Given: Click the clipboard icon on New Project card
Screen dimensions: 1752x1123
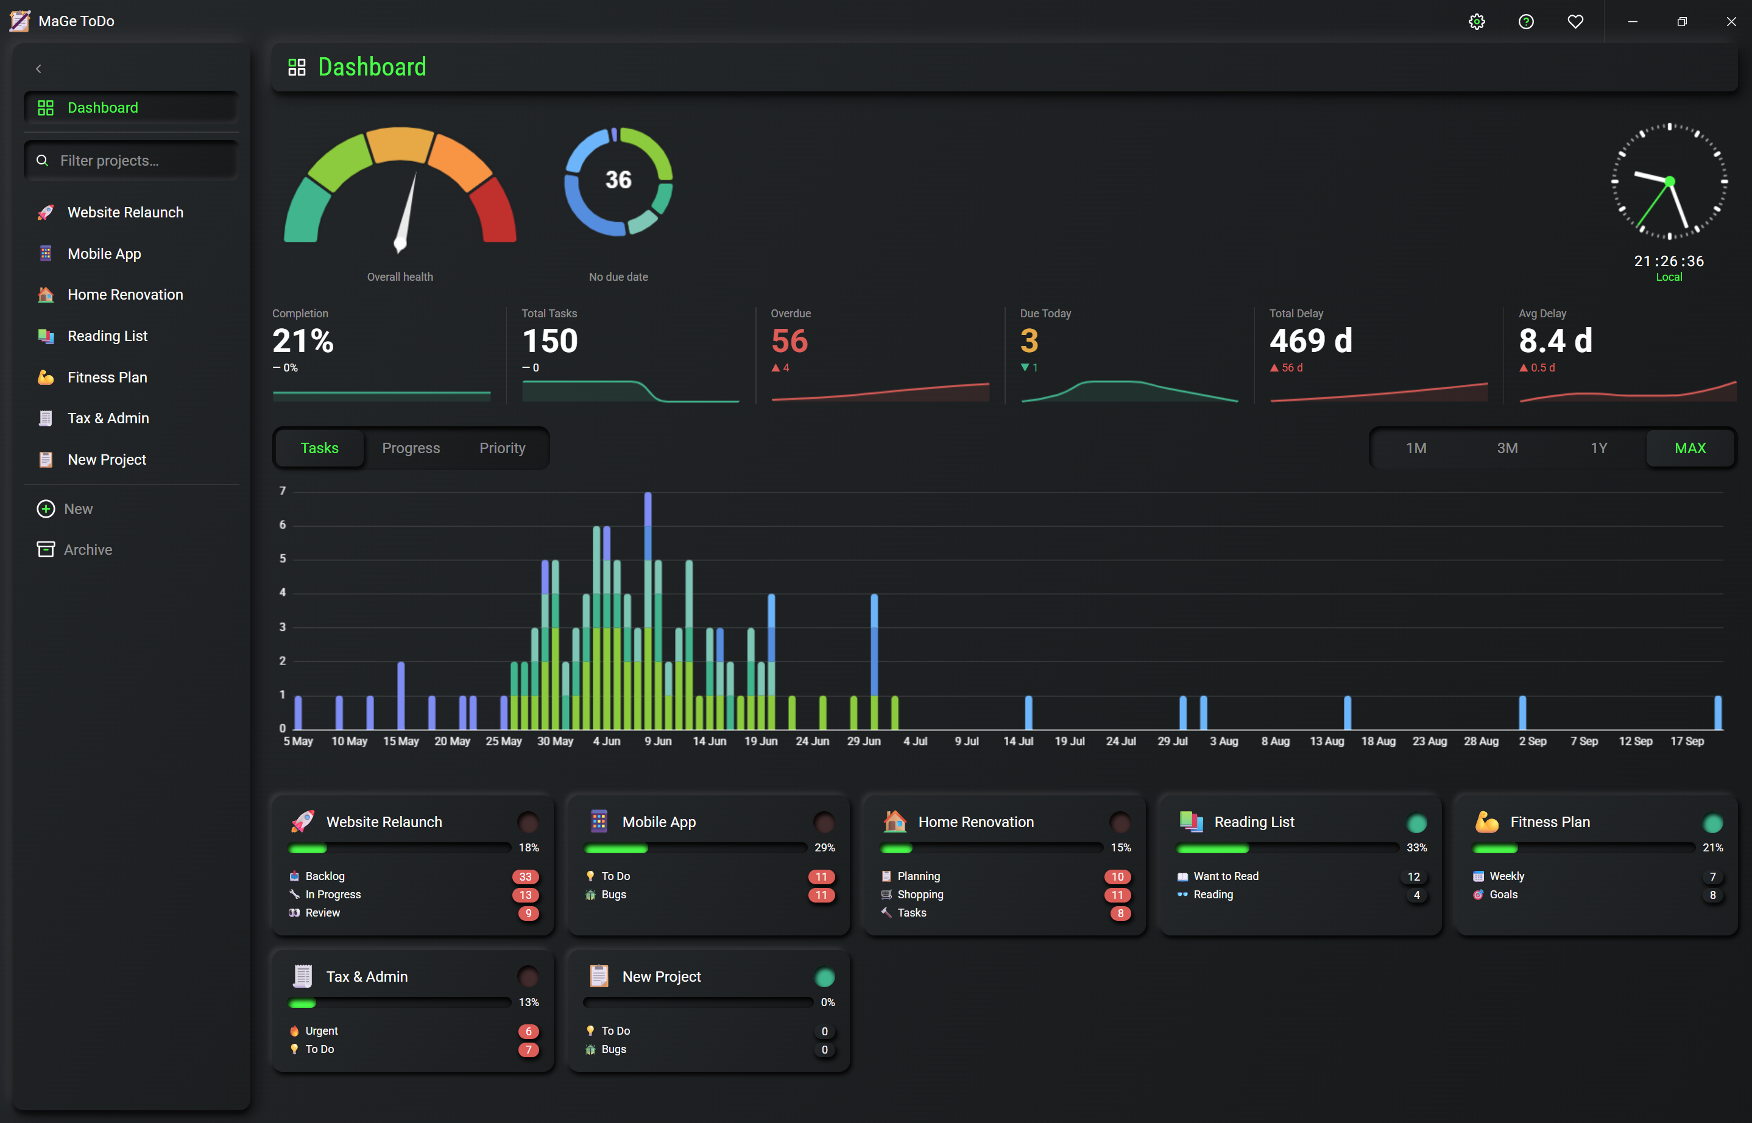Looking at the screenshot, I should 599,976.
